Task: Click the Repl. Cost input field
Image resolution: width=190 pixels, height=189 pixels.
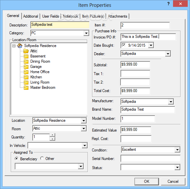Action: coord(136,139)
